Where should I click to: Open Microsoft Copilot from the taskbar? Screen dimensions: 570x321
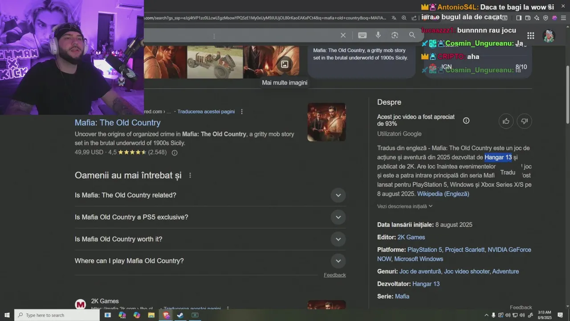(x=137, y=315)
